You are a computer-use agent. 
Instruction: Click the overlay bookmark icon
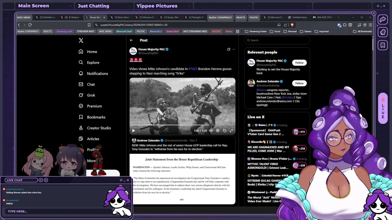(383, 46)
